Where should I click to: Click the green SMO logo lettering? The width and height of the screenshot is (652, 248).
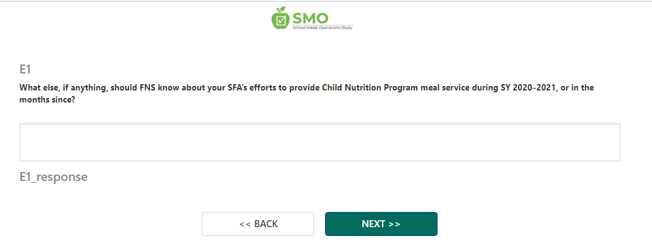click(x=310, y=18)
